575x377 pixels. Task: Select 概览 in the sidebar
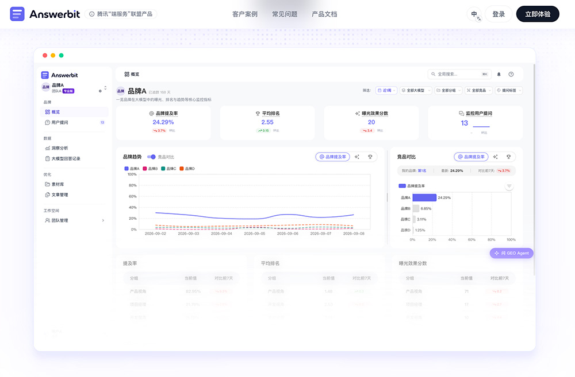pyautogui.click(x=75, y=112)
